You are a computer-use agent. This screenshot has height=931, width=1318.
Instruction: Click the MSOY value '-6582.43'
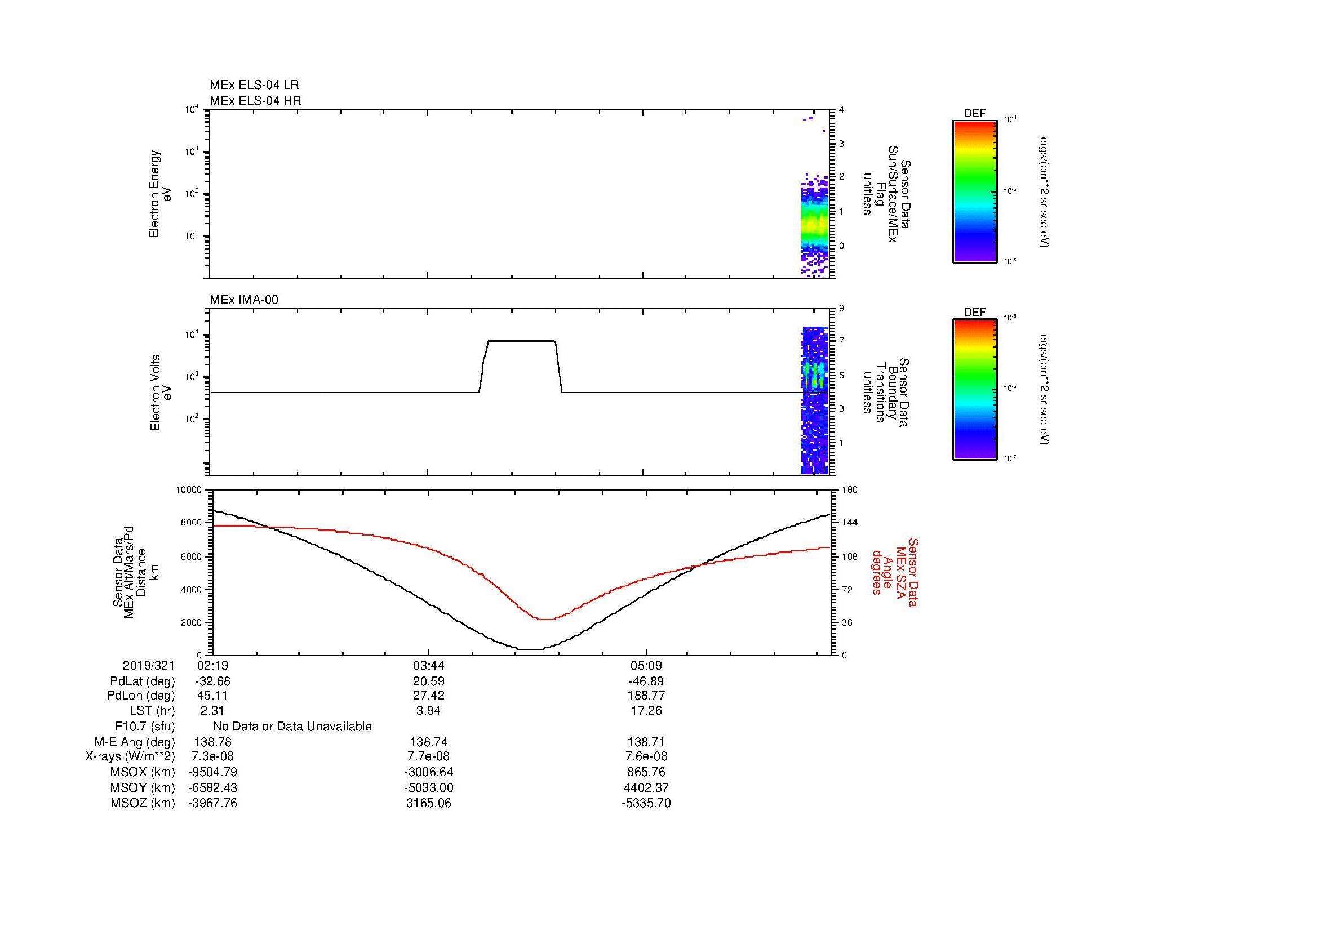[x=212, y=787]
